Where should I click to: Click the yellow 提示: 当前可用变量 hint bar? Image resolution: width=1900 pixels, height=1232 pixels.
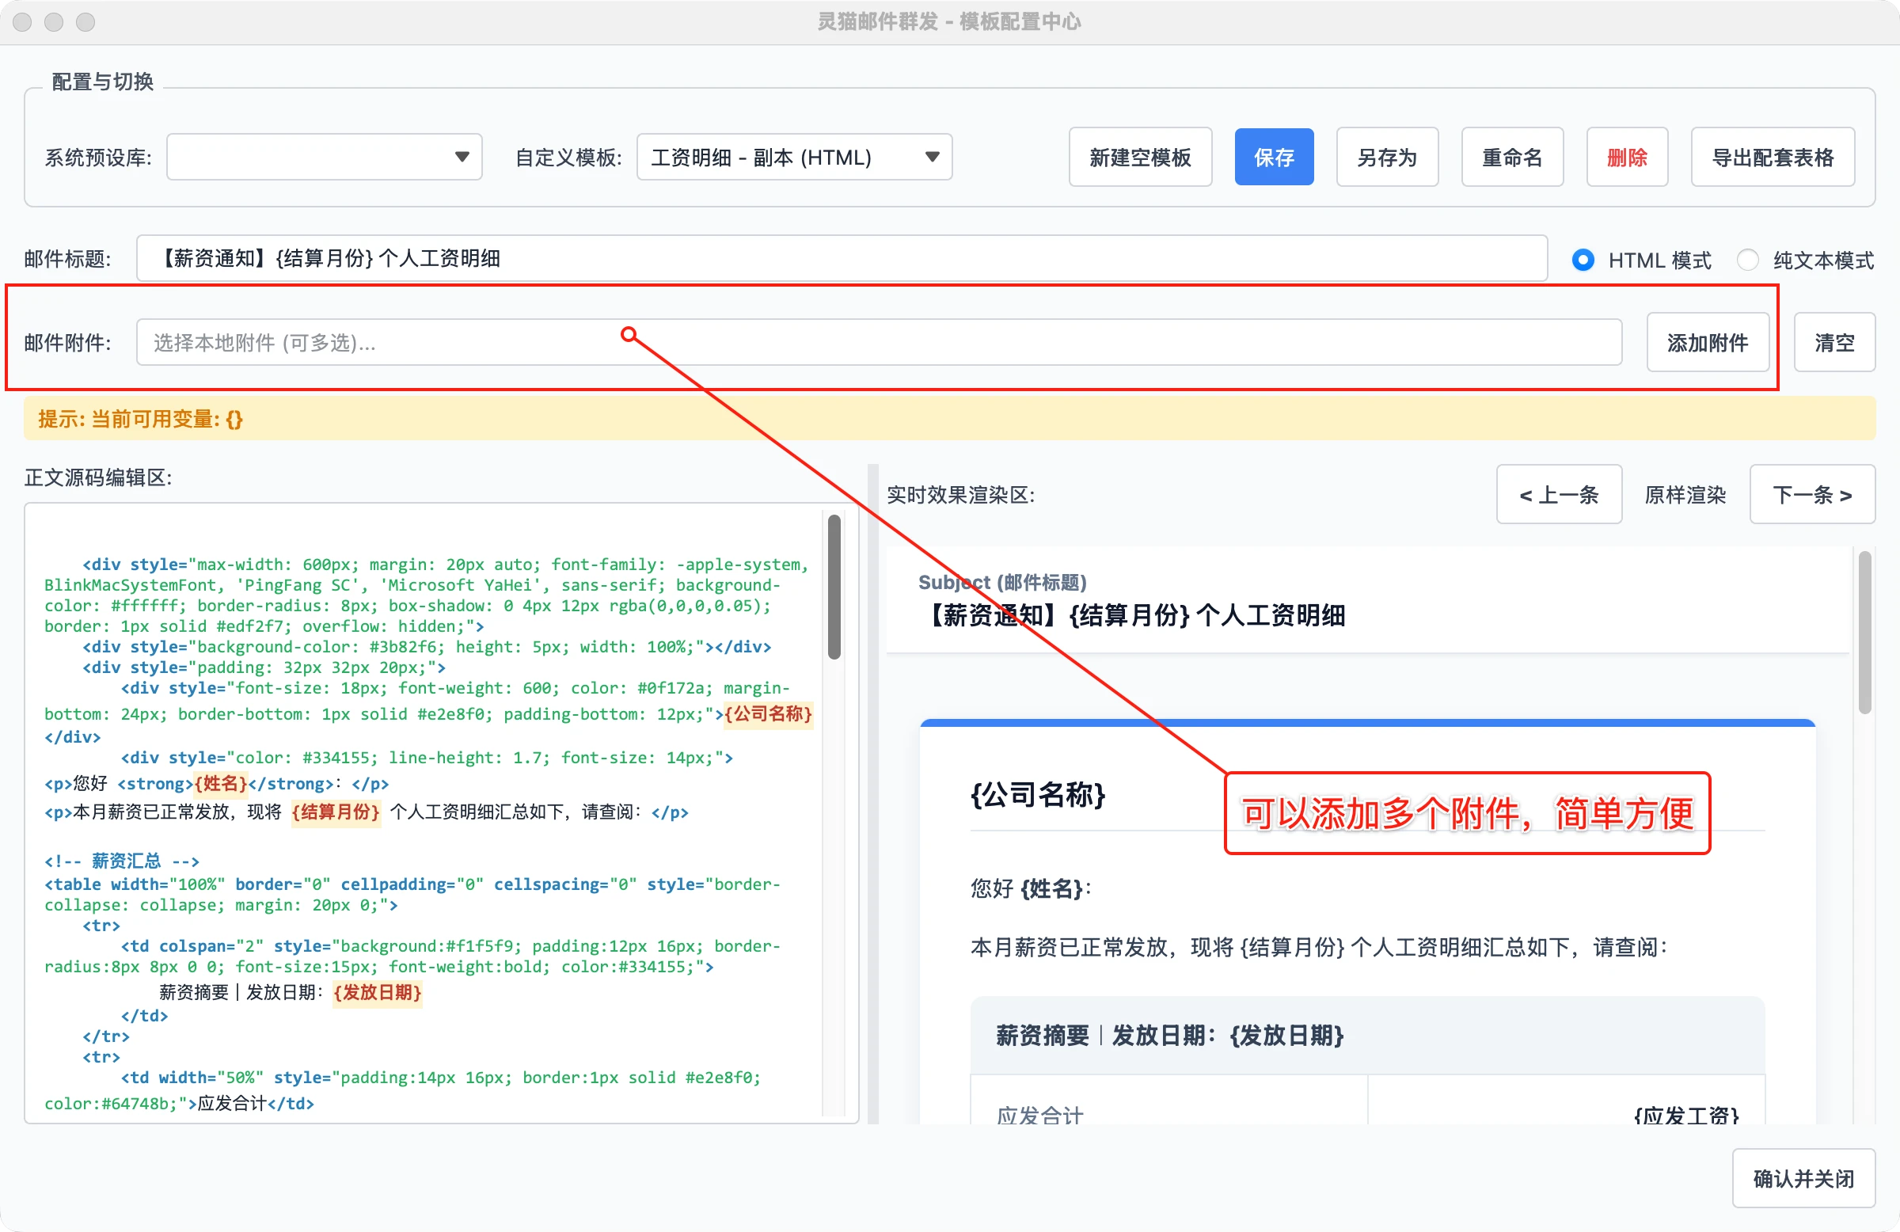(949, 418)
